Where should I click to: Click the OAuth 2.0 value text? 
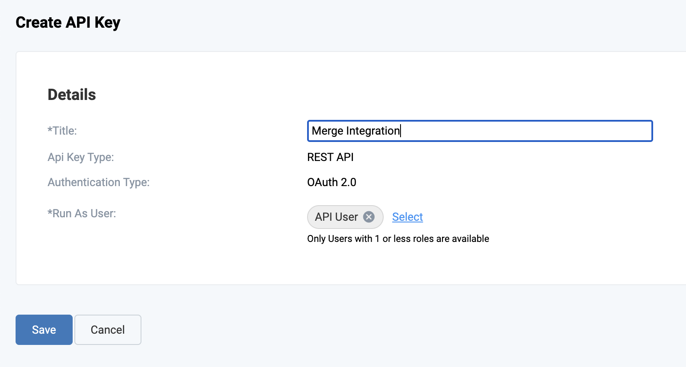(332, 182)
